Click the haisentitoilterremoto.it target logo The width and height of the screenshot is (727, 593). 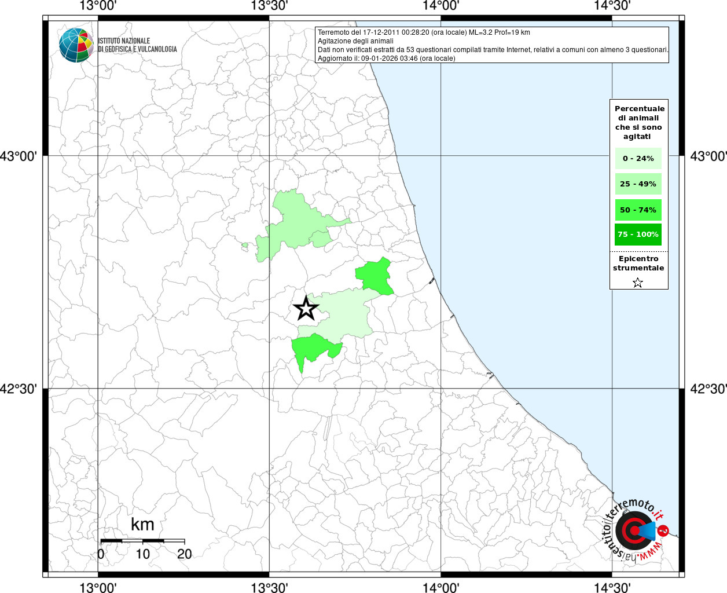click(636, 530)
